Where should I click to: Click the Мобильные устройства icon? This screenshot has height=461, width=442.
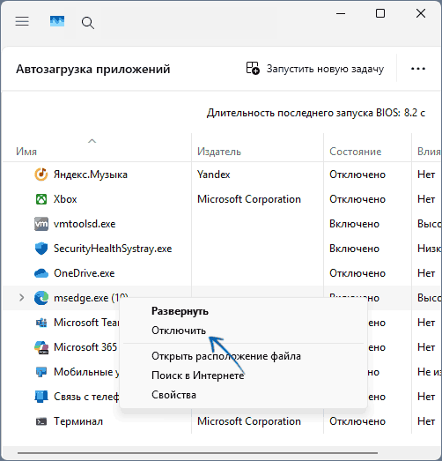[41, 372]
